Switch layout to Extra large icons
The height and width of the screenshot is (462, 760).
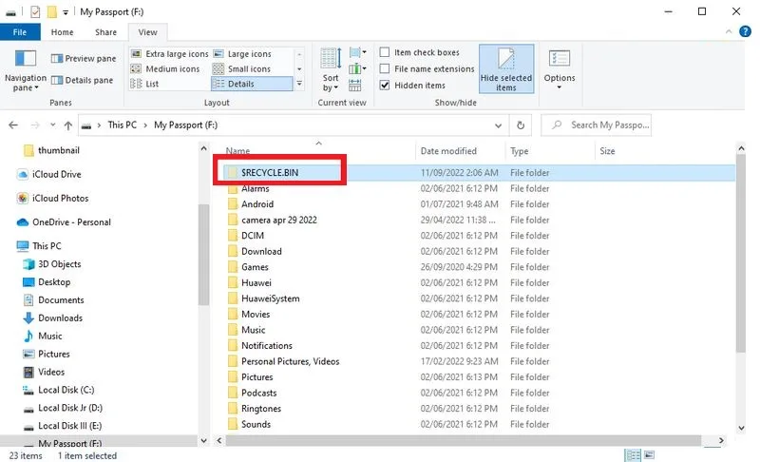[170, 54]
